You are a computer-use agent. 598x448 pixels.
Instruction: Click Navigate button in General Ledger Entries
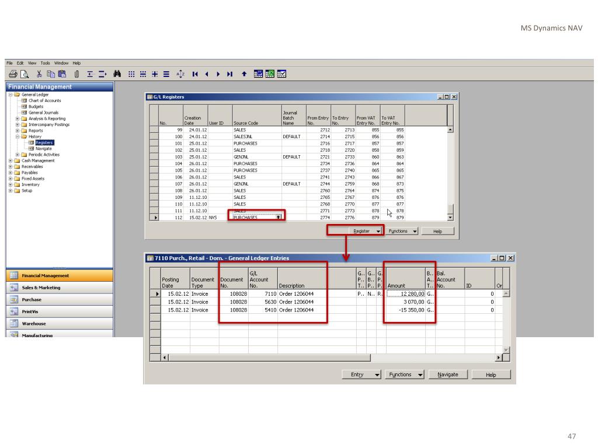pos(448,374)
